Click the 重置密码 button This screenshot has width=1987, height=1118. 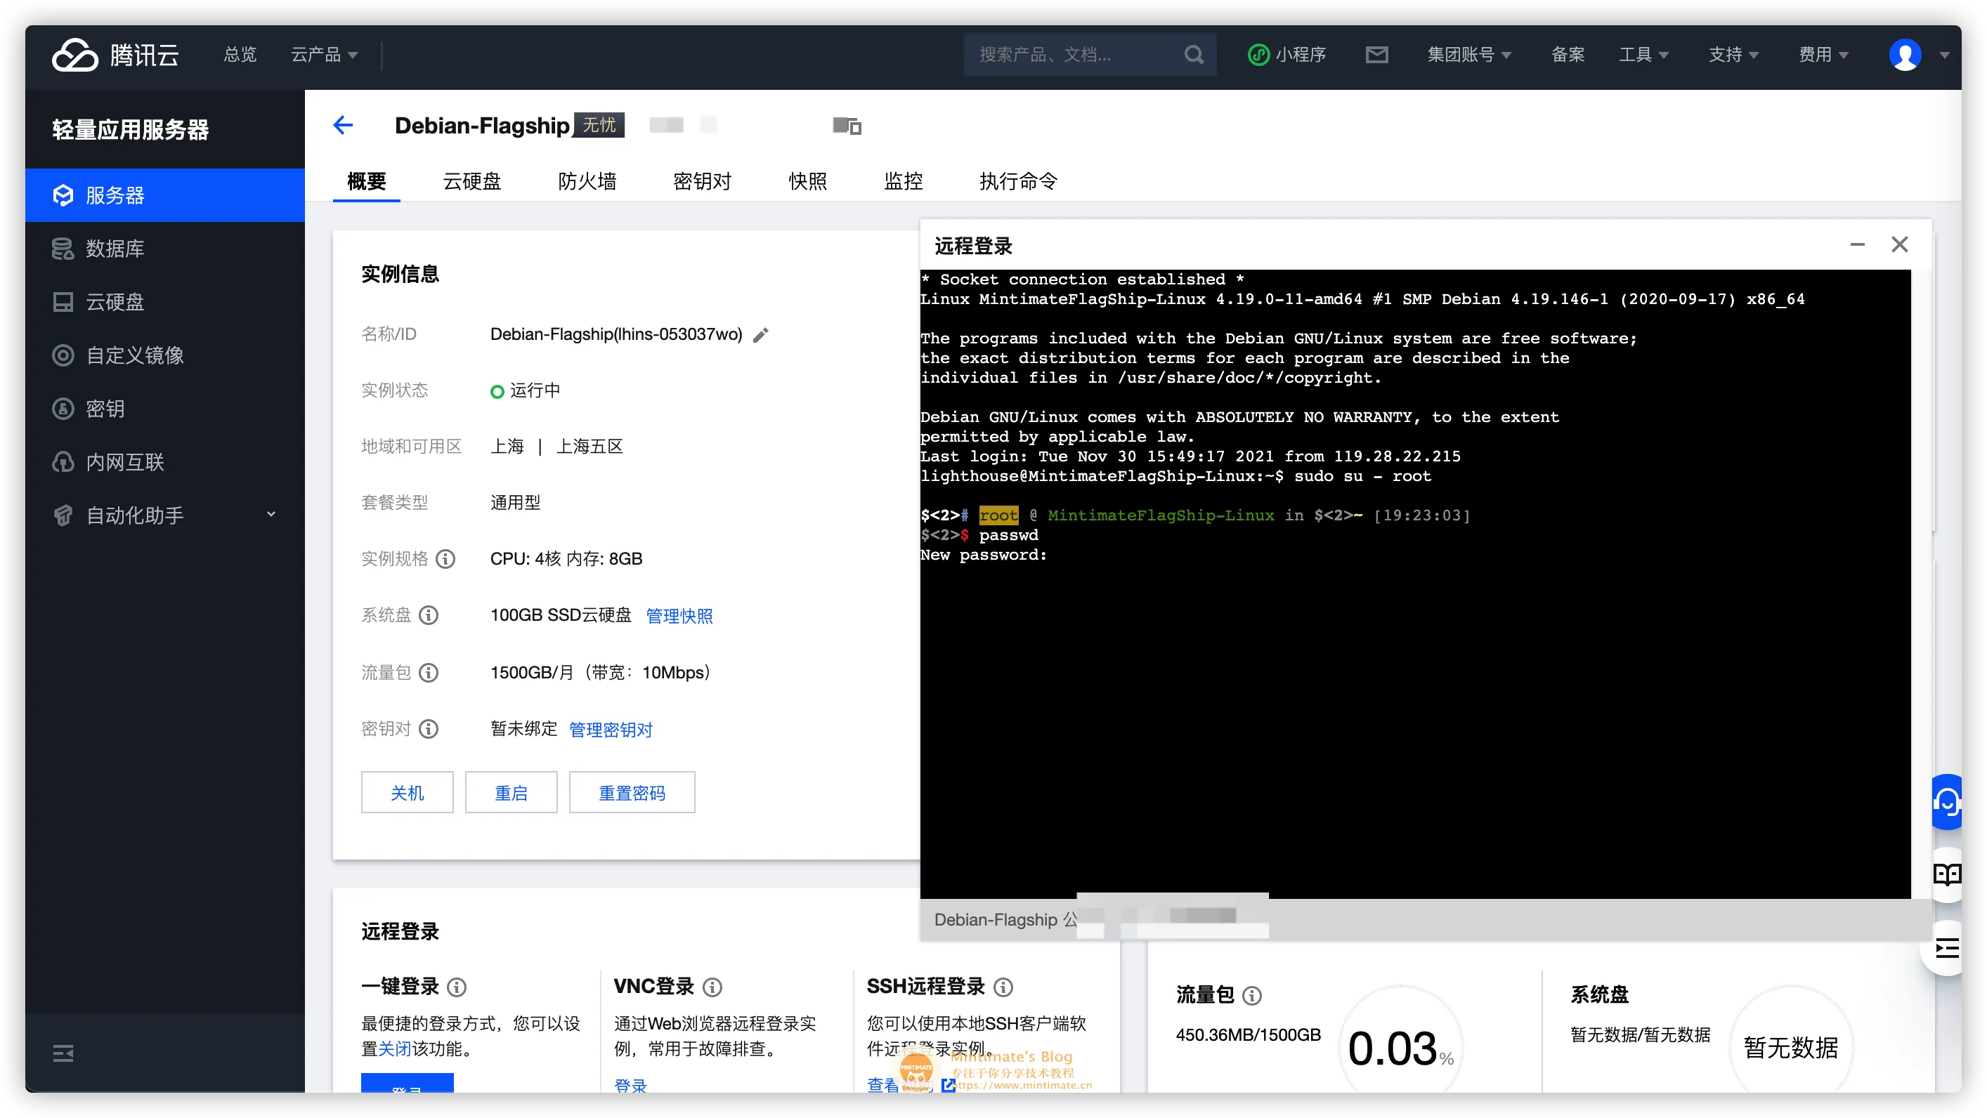[632, 793]
